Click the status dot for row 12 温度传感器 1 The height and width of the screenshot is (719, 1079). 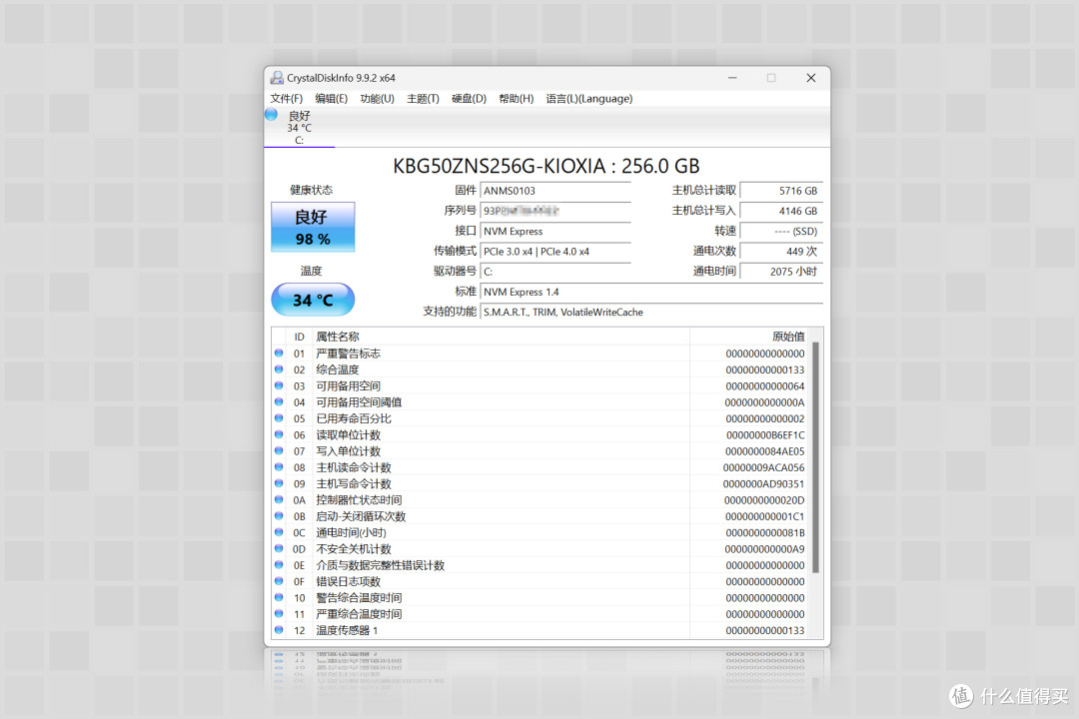click(279, 629)
